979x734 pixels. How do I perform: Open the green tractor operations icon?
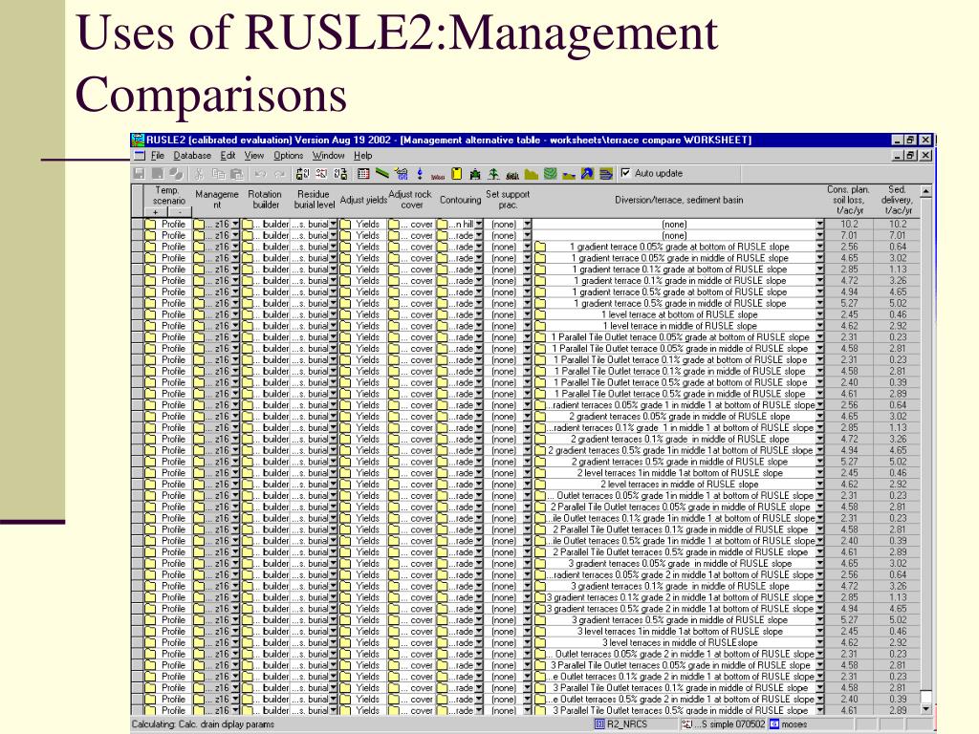pyautogui.click(x=475, y=174)
